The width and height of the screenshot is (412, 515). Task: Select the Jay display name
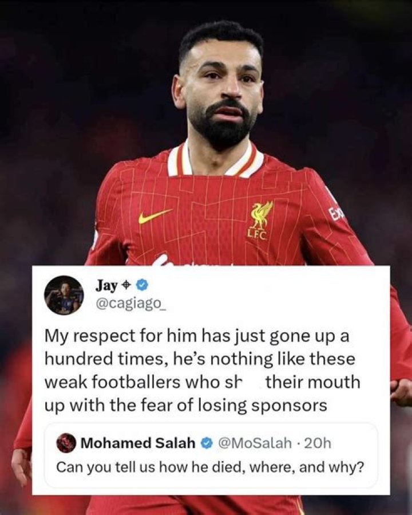pos(106,286)
